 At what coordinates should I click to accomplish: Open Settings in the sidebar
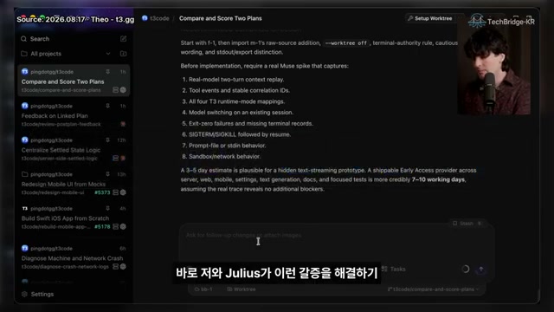tap(42, 295)
